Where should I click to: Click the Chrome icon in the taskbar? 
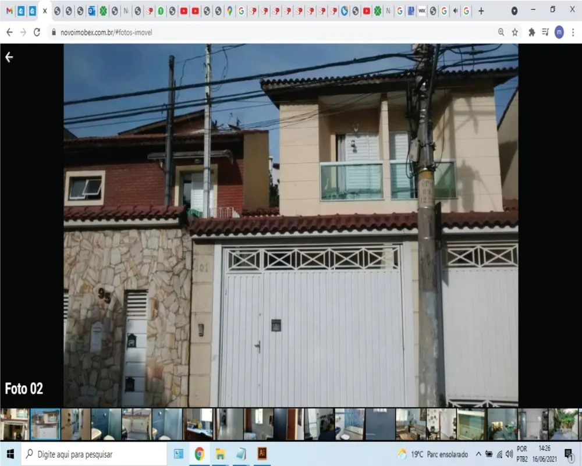click(x=199, y=454)
